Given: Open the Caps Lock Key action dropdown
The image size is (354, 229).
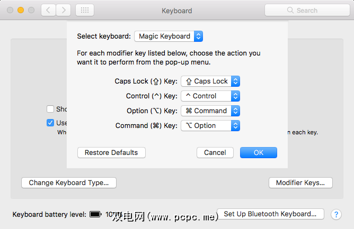Looking at the screenshot, I should click(210, 81).
